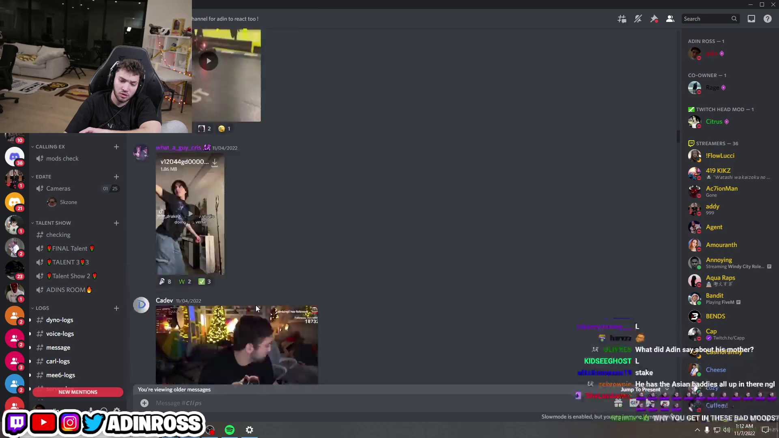Image resolution: width=779 pixels, height=438 pixels.
Task: Open the server with 38 badge
Action: [x=15, y=157]
